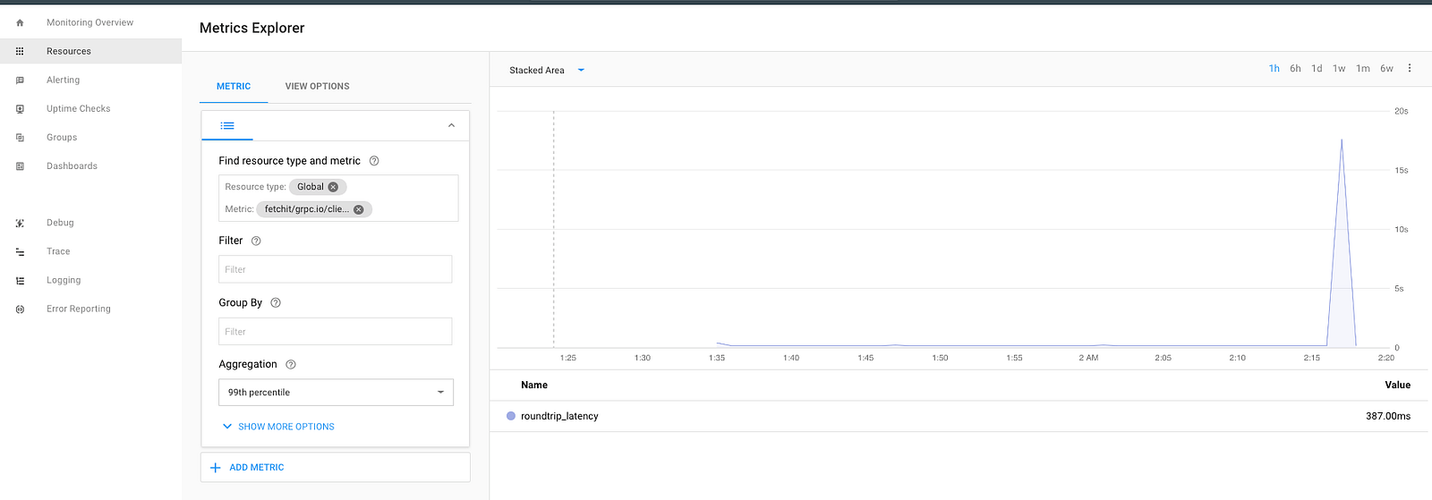Image resolution: width=1432 pixels, height=500 pixels.
Task: Click the resource type and metric selector box
Action: (338, 198)
